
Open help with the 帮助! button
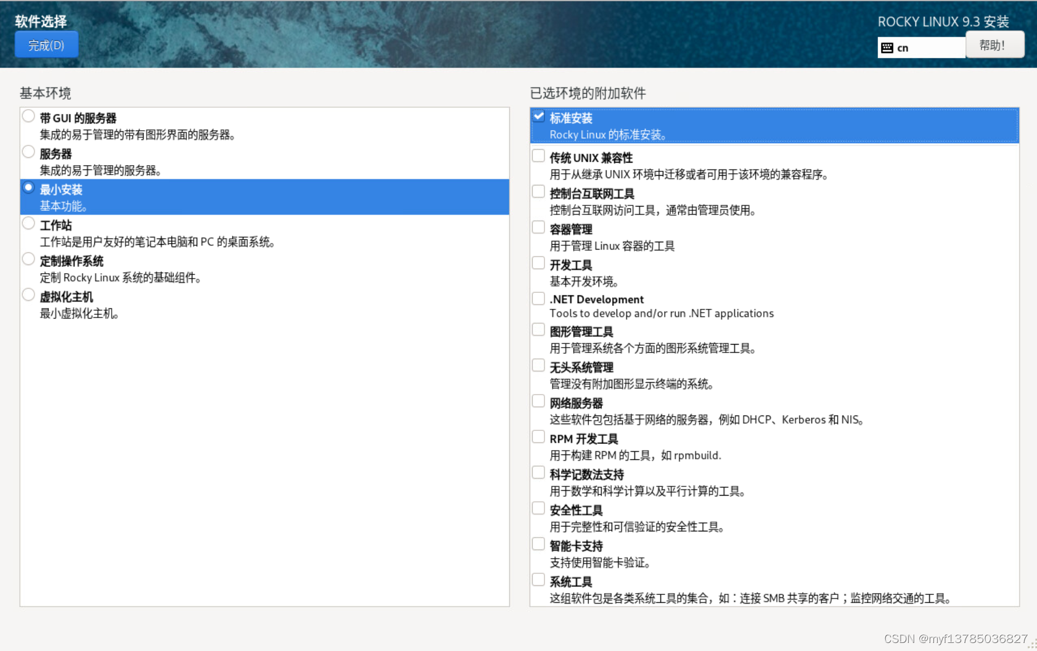tap(994, 45)
